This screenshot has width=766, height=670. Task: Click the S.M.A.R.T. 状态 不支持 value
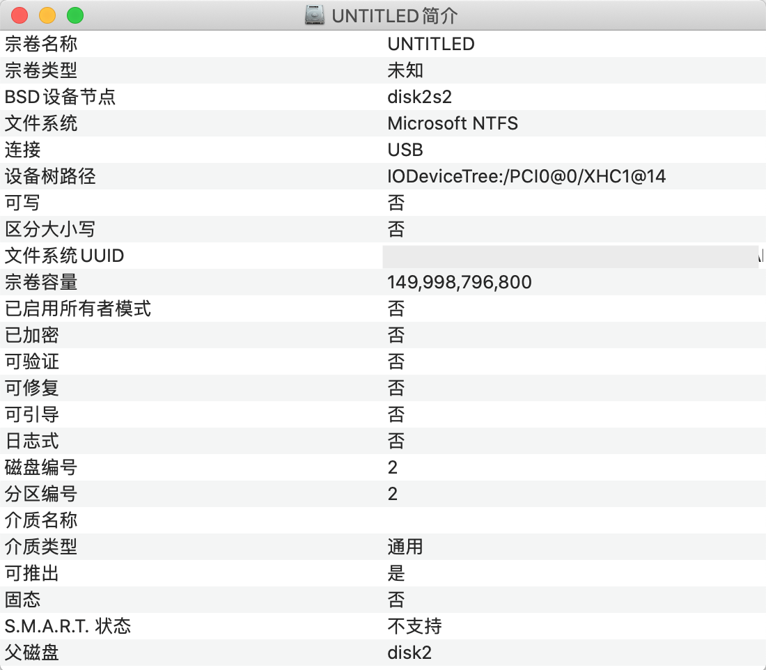pyautogui.click(x=414, y=626)
